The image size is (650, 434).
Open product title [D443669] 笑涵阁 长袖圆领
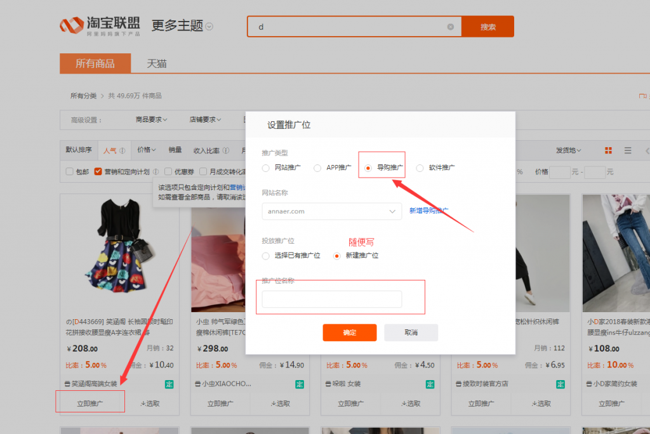point(119,327)
